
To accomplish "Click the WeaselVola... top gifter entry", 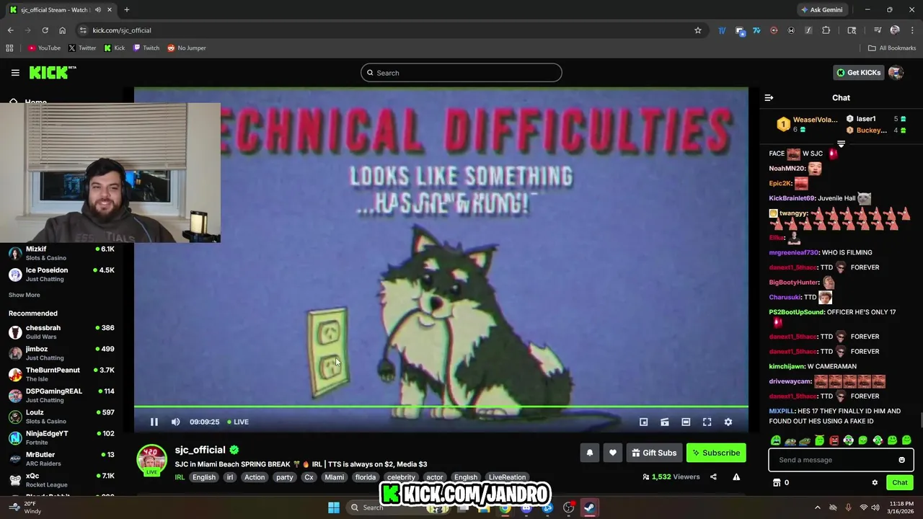I will click(808, 124).
